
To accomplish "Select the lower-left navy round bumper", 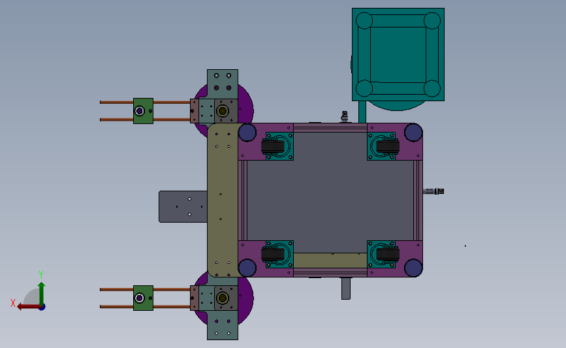I will click(247, 268).
